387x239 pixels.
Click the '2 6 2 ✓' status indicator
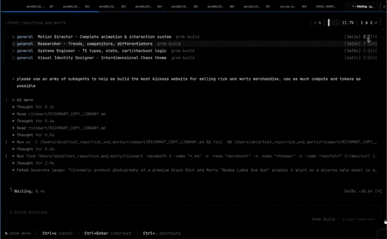click(x=369, y=23)
